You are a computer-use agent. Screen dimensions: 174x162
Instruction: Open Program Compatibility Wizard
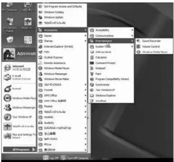point(111,79)
